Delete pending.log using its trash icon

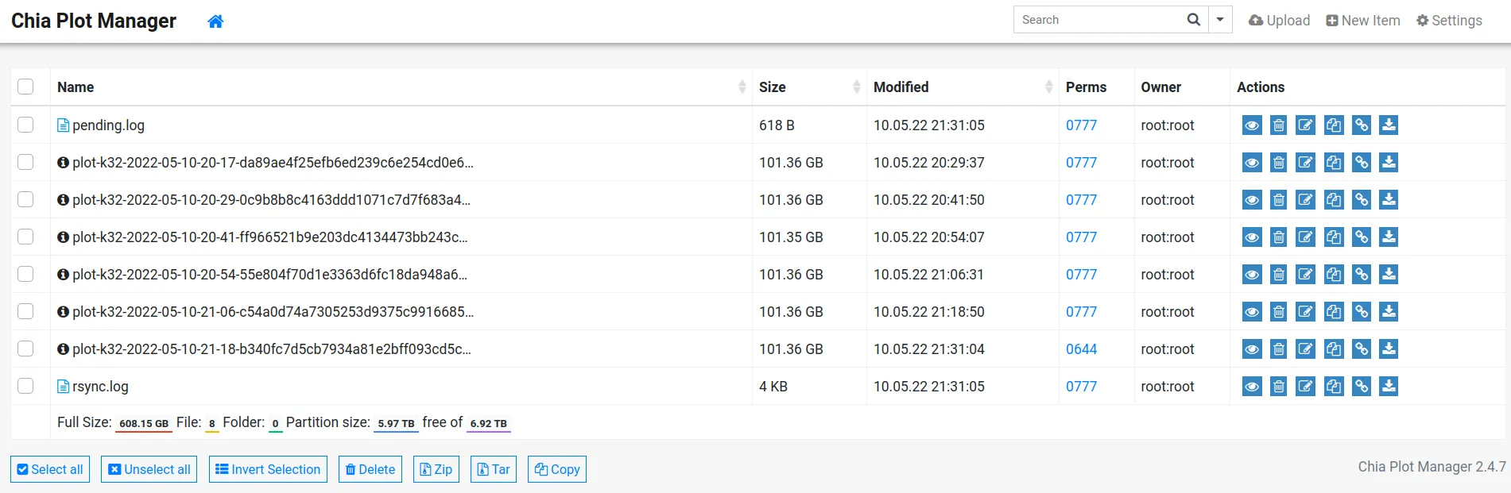point(1279,125)
